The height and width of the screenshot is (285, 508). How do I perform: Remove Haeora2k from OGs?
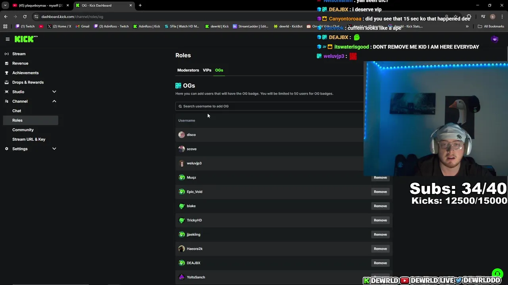[380, 249]
